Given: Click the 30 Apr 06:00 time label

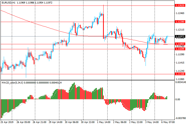Looking at the screenshot, I should click(x=72, y=122).
